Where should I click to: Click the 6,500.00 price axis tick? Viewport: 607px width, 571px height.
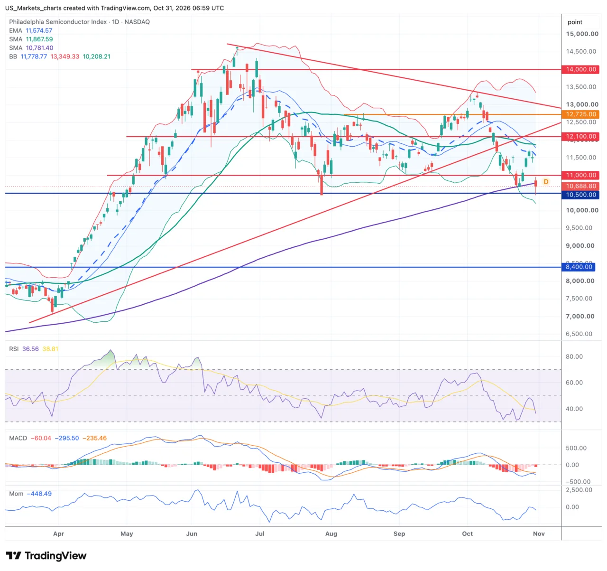tap(579, 334)
